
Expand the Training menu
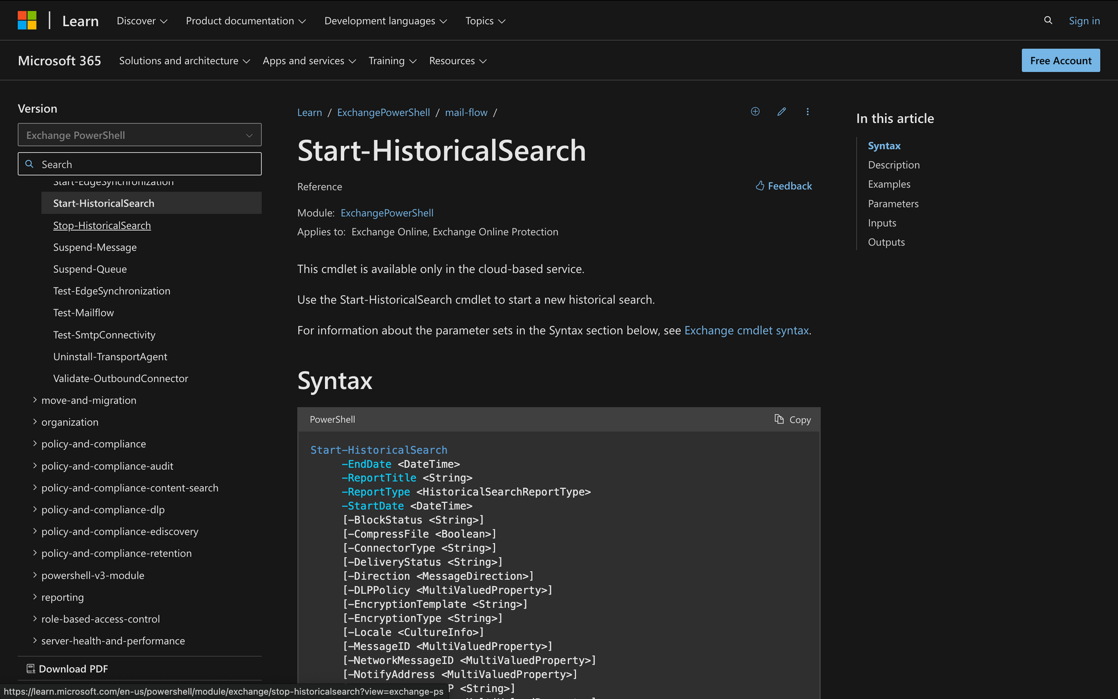click(392, 60)
